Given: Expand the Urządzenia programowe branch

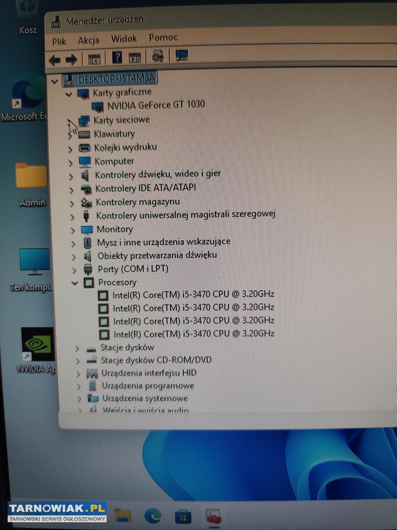Looking at the screenshot, I should (79, 387).
